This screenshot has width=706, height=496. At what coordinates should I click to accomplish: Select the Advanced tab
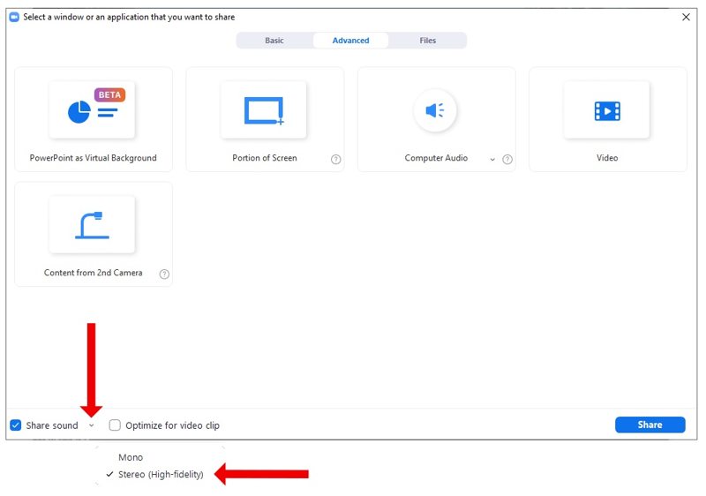350,41
